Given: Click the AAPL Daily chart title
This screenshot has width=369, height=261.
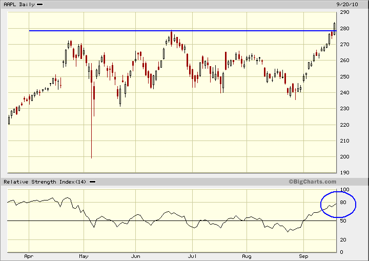Looking at the screenshot, I should pos(19,5).
